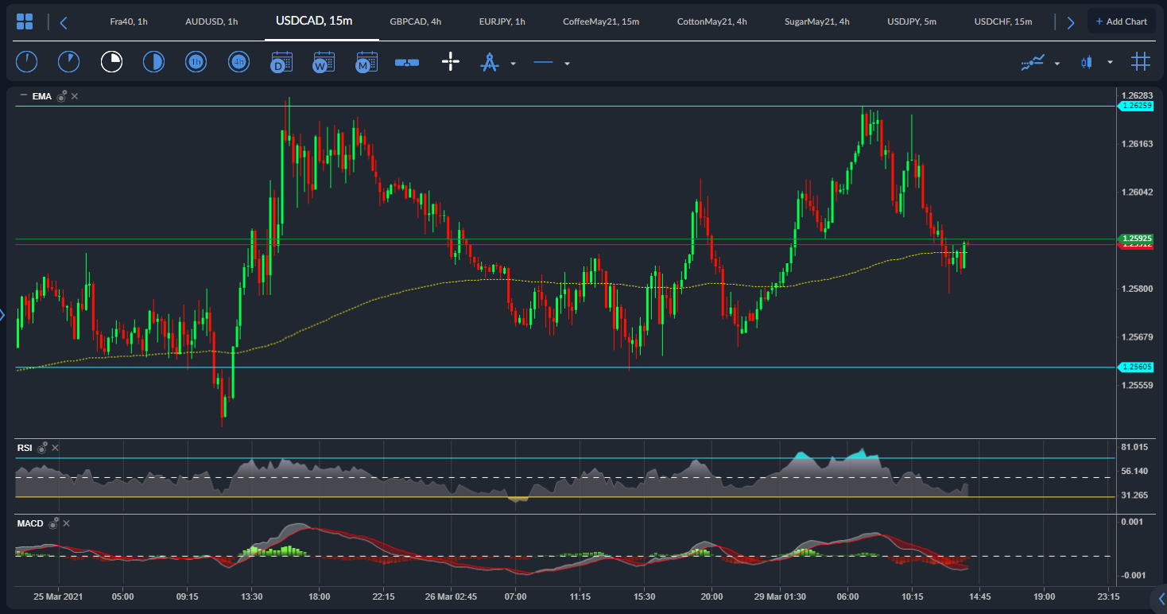Switch chart to the 4h timeframe icon
The image size is (1167, 614).
pyautogui.click(x=238, y=62)
